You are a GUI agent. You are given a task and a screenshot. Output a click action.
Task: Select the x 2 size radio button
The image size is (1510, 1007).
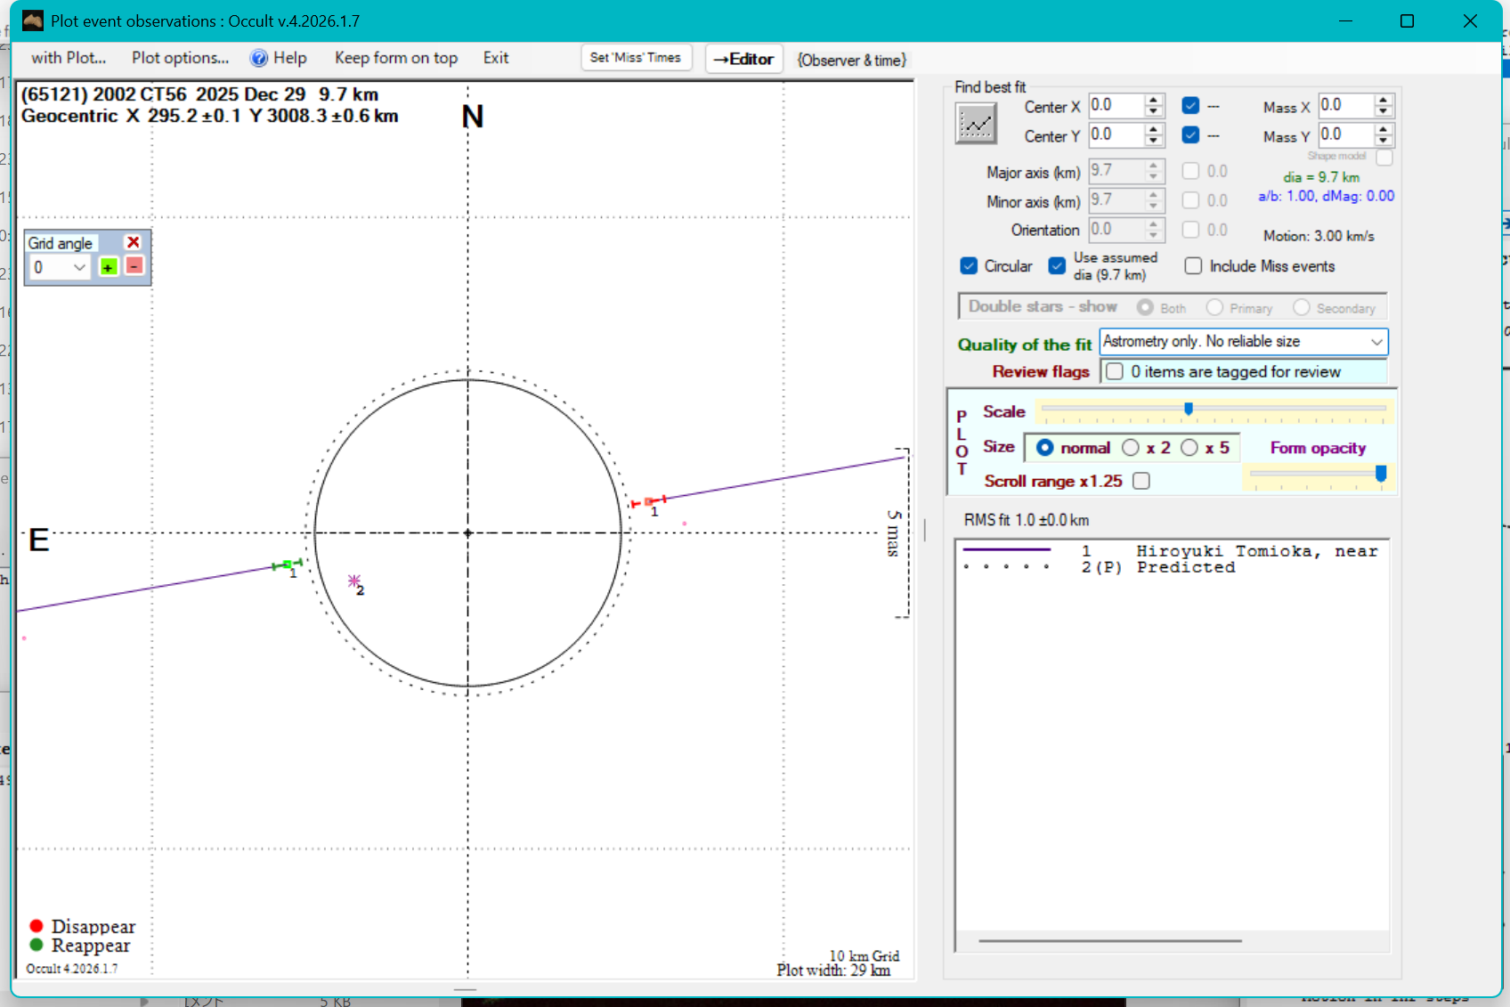(1131, 448)
